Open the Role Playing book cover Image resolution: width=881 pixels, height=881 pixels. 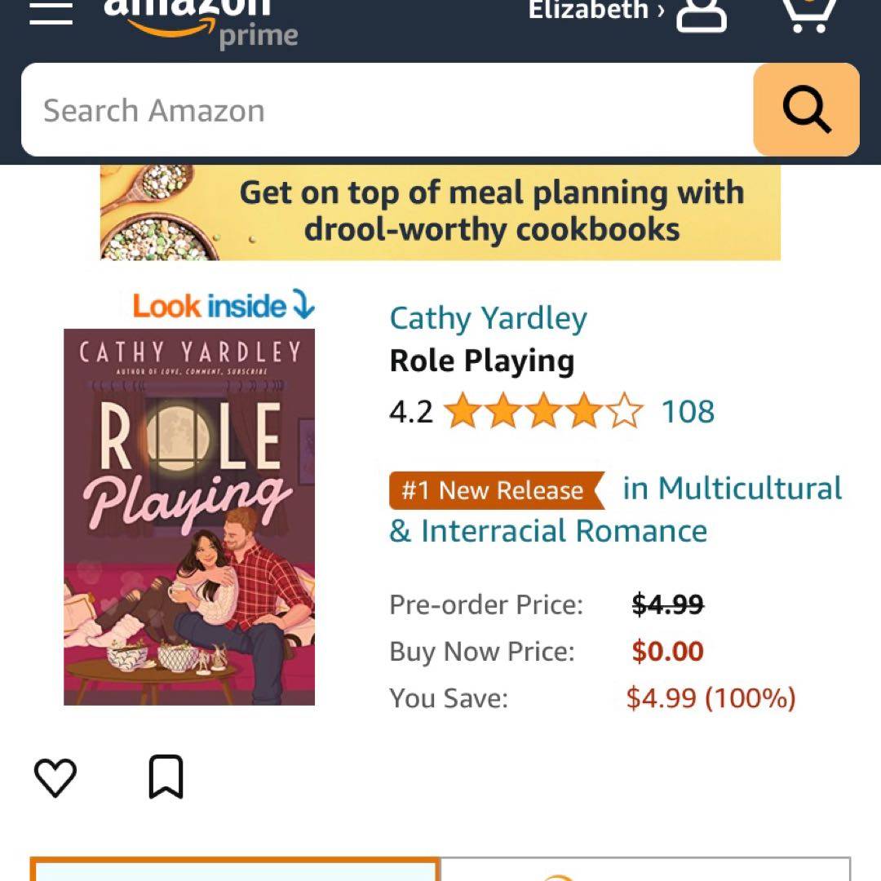189,517
